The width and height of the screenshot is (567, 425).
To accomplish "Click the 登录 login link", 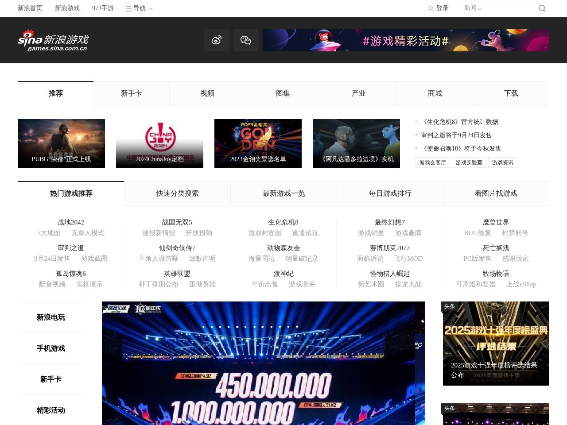I will click(442, 8).
